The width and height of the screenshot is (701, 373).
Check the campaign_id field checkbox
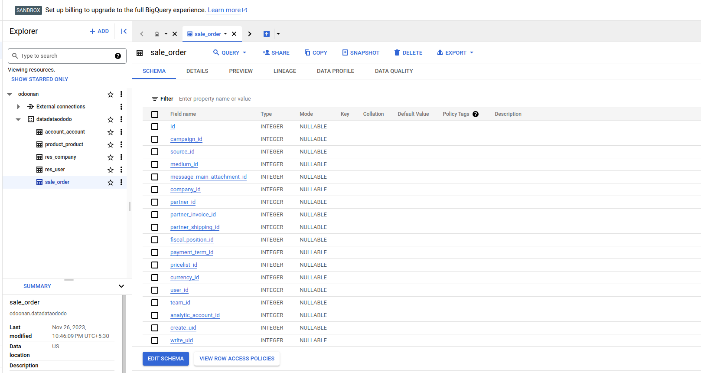[x=155, y=139]
